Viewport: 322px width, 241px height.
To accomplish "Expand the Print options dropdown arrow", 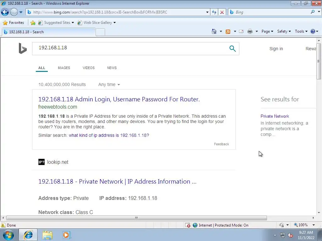I will 257,31.
